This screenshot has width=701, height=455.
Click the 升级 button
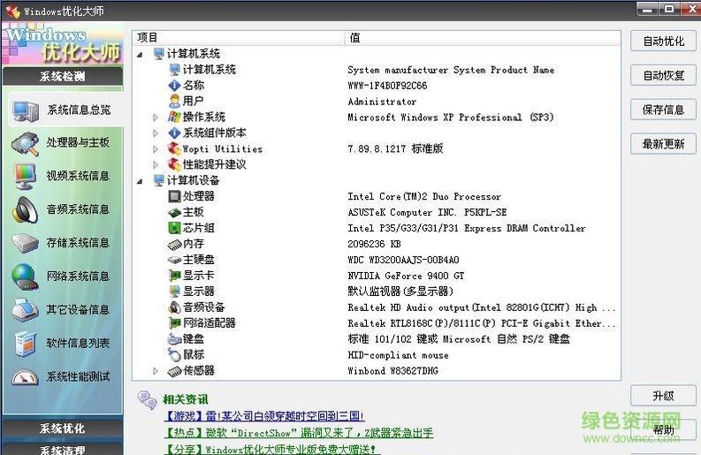click(664, 396)
